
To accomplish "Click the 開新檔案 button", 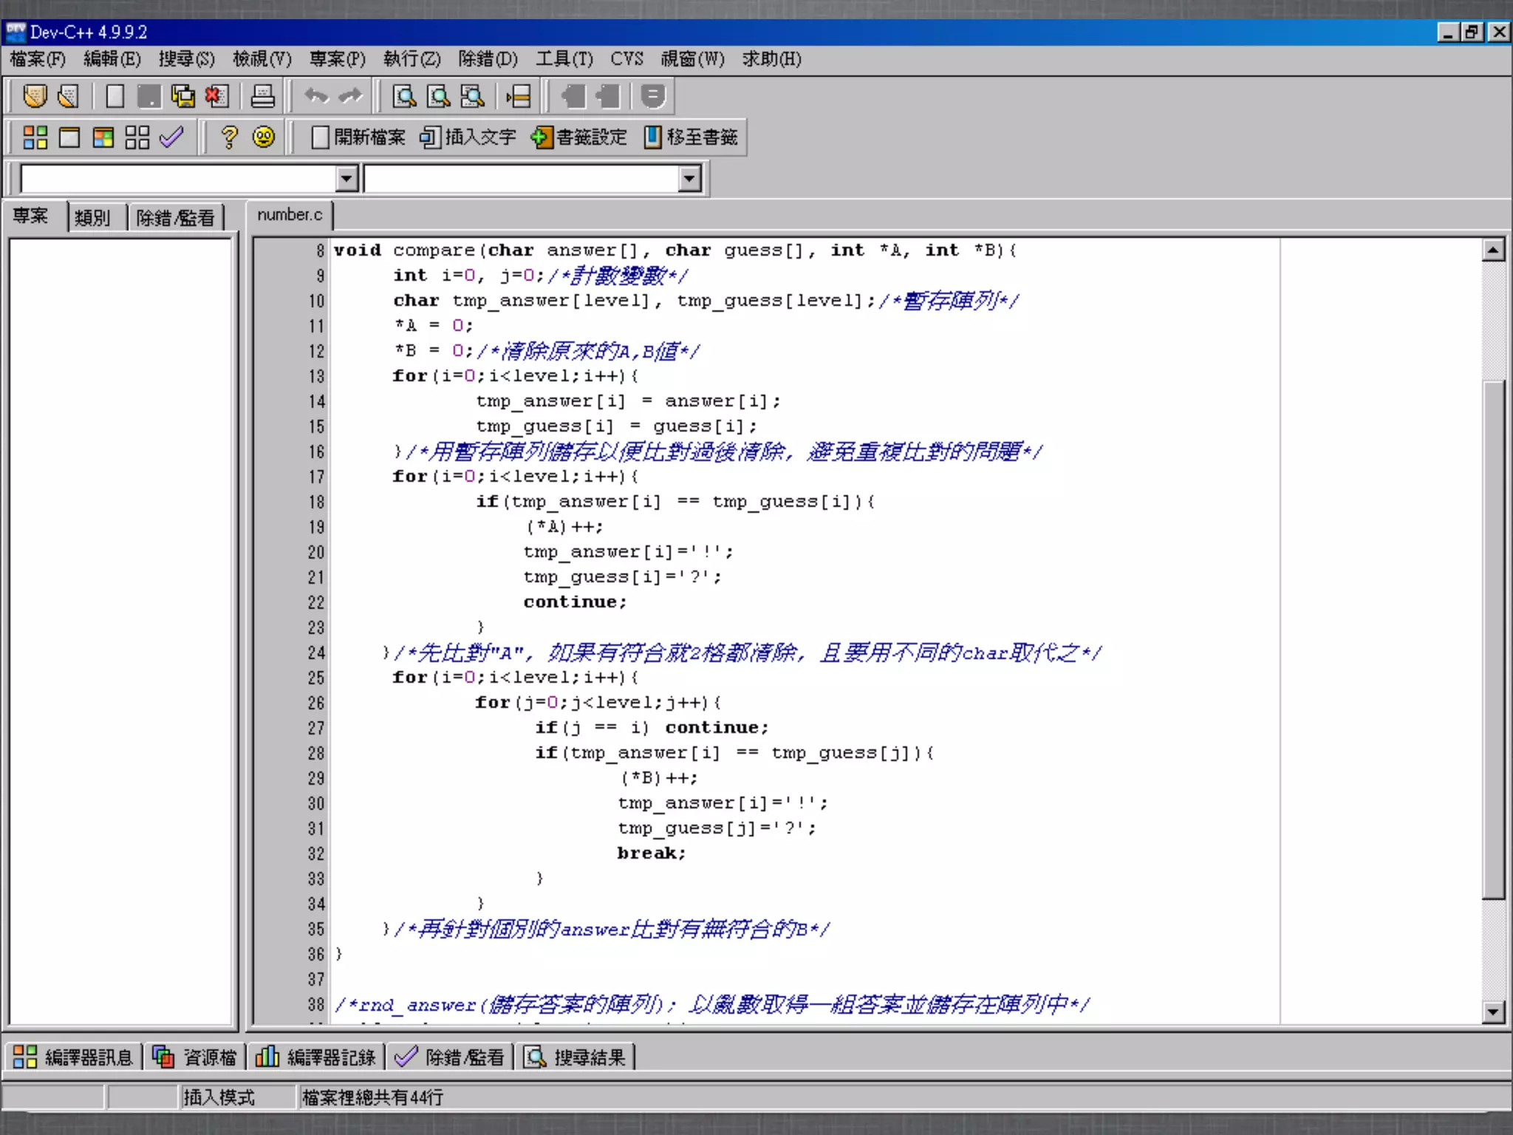I will pyautogui.click(x=359, y=137).
